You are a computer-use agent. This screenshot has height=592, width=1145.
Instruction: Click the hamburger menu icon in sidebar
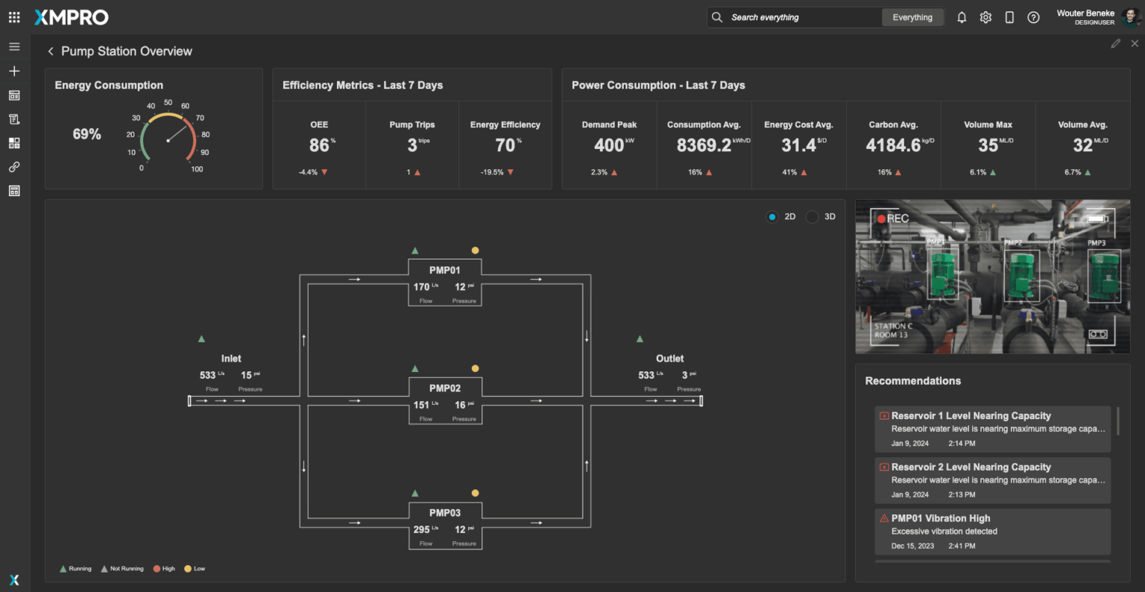tap(14, 47)
